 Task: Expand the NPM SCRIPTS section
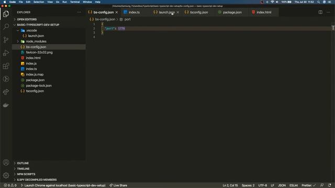pyautogui.click(x=26, y=174)
